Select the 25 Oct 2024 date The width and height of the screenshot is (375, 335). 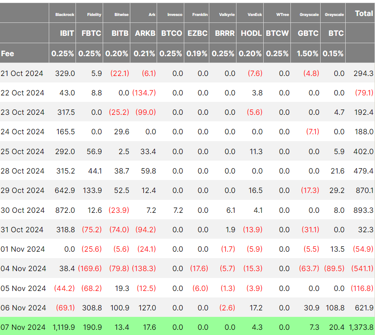tap(22, 152)
